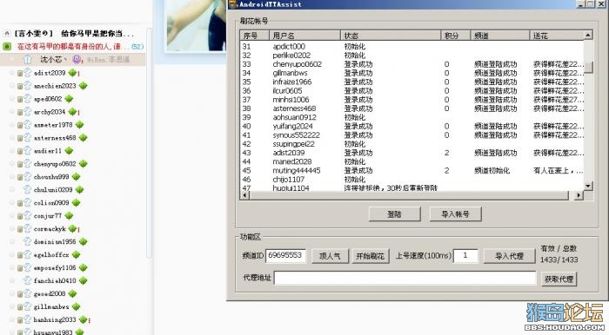Click the green tree badge beside anechien2023

coord(84,86)
